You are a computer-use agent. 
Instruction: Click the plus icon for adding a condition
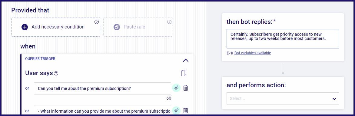click(25, 27)
